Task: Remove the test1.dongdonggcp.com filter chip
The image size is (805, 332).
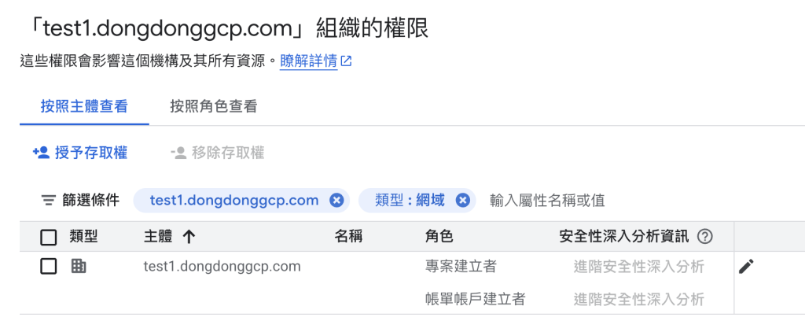Action: tap(336, 201)
